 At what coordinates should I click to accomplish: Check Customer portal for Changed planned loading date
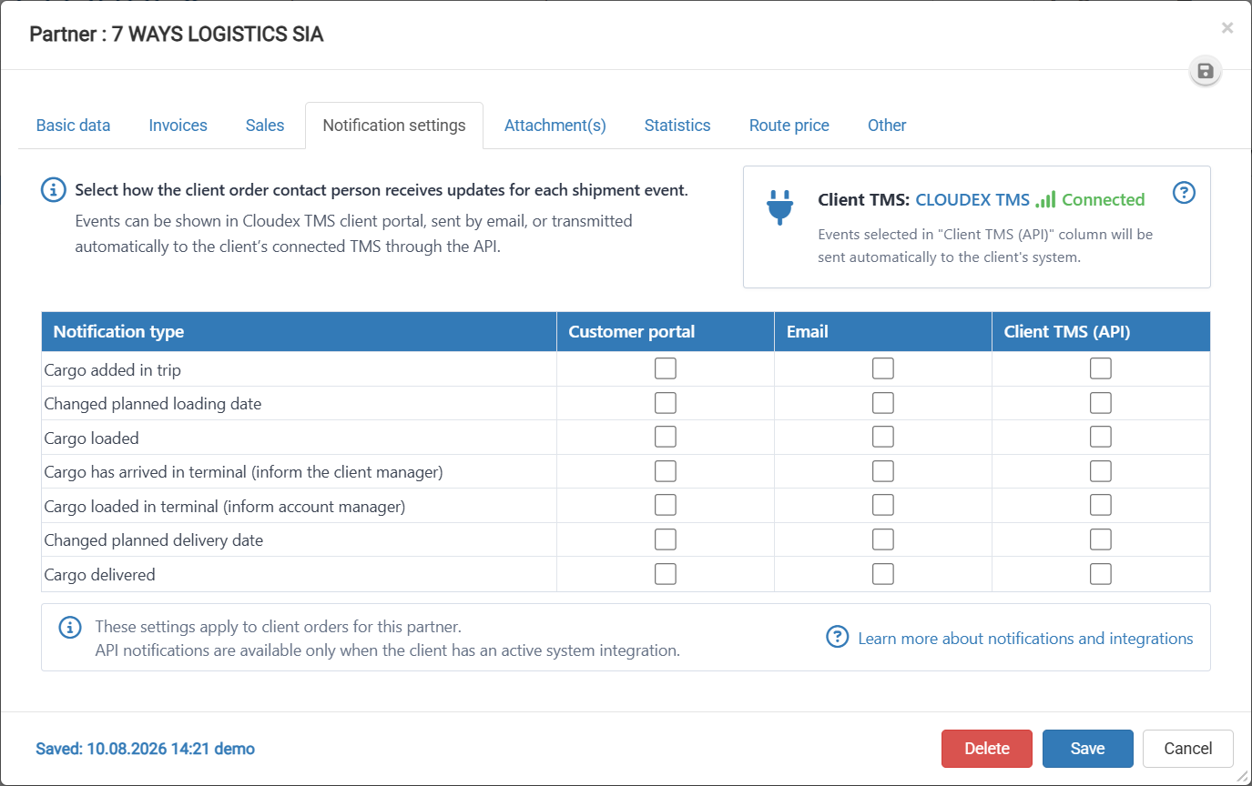click(x=666, y=403)
